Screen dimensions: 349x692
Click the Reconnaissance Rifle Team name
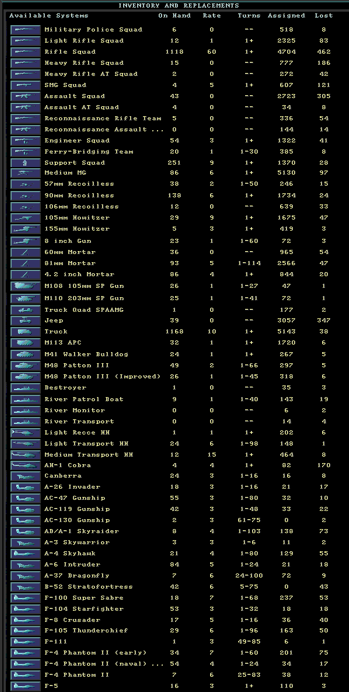[x=103, y=119]
